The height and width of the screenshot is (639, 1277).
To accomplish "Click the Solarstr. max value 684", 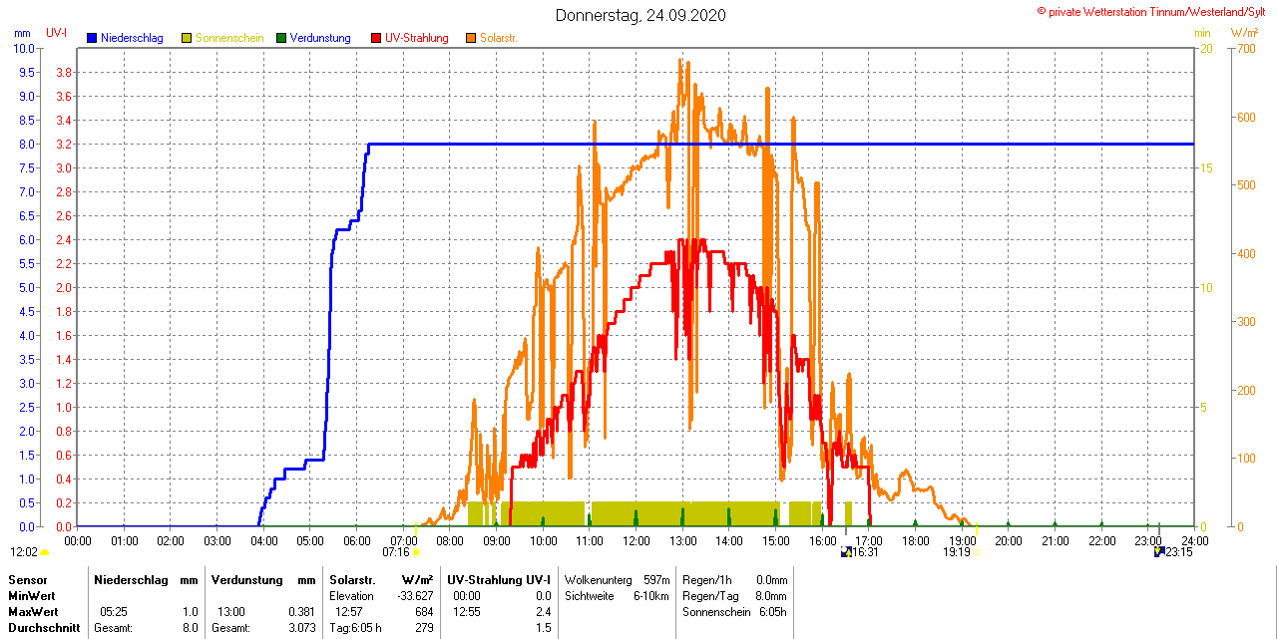I will click(424, 611).
